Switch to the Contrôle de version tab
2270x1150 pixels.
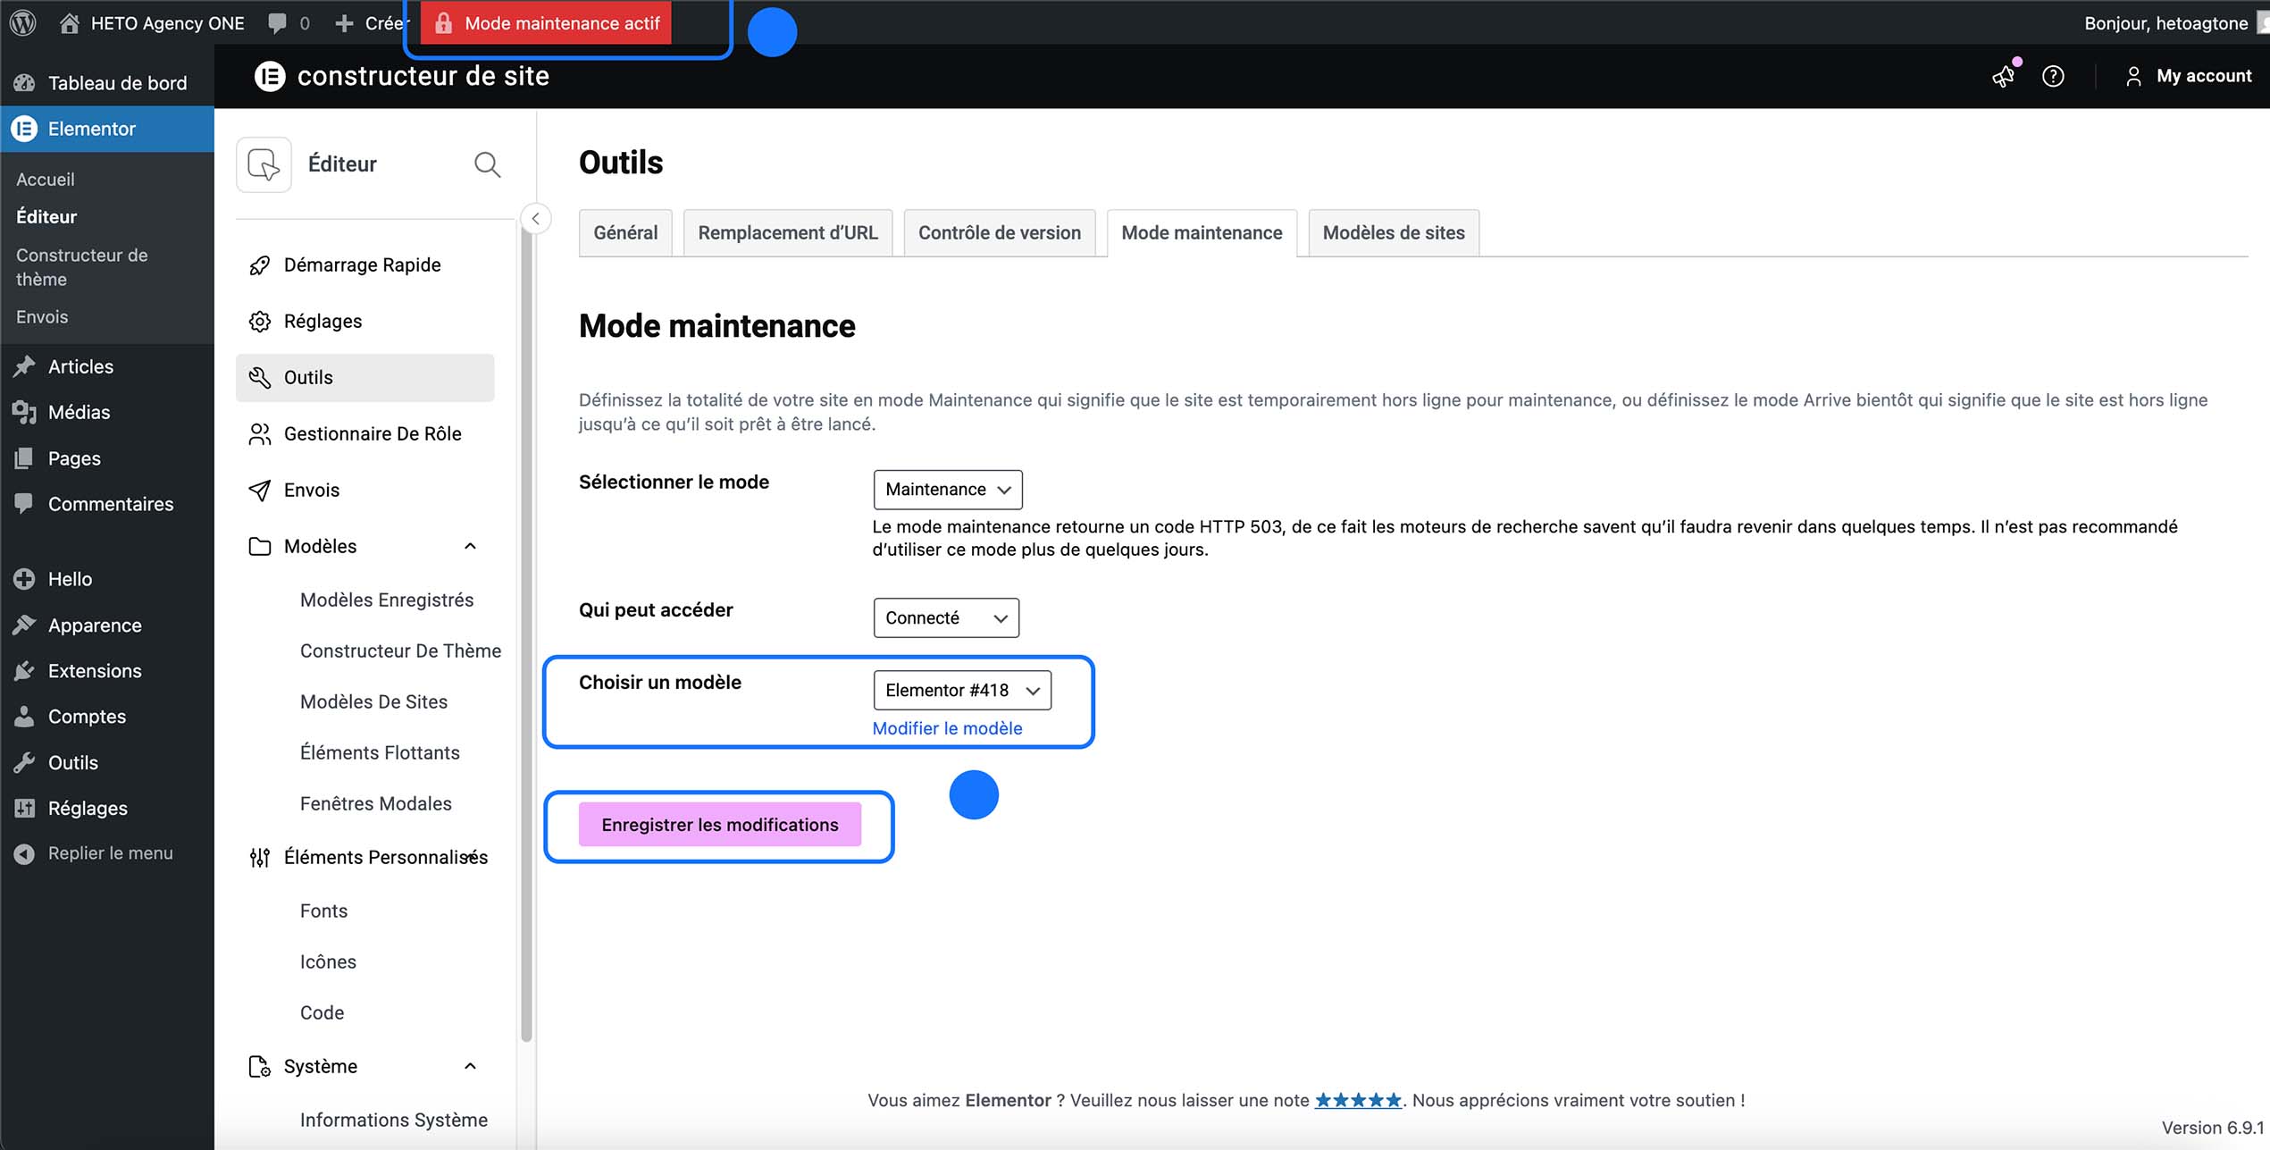click(999, 232)
